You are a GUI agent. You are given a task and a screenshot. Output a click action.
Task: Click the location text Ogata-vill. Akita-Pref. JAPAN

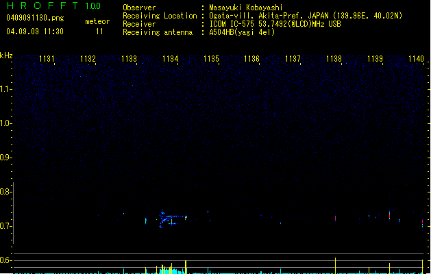(x=269, y=16)
